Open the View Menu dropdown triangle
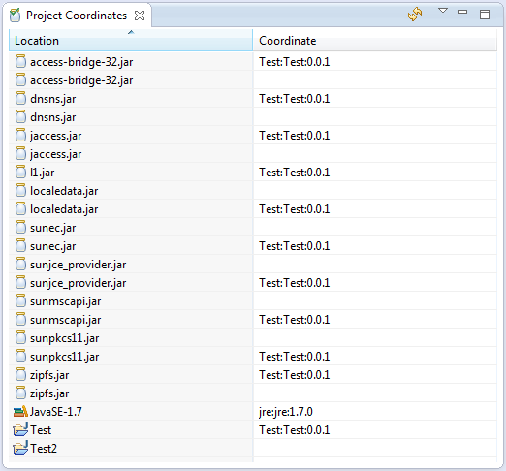 coord(443,11)
